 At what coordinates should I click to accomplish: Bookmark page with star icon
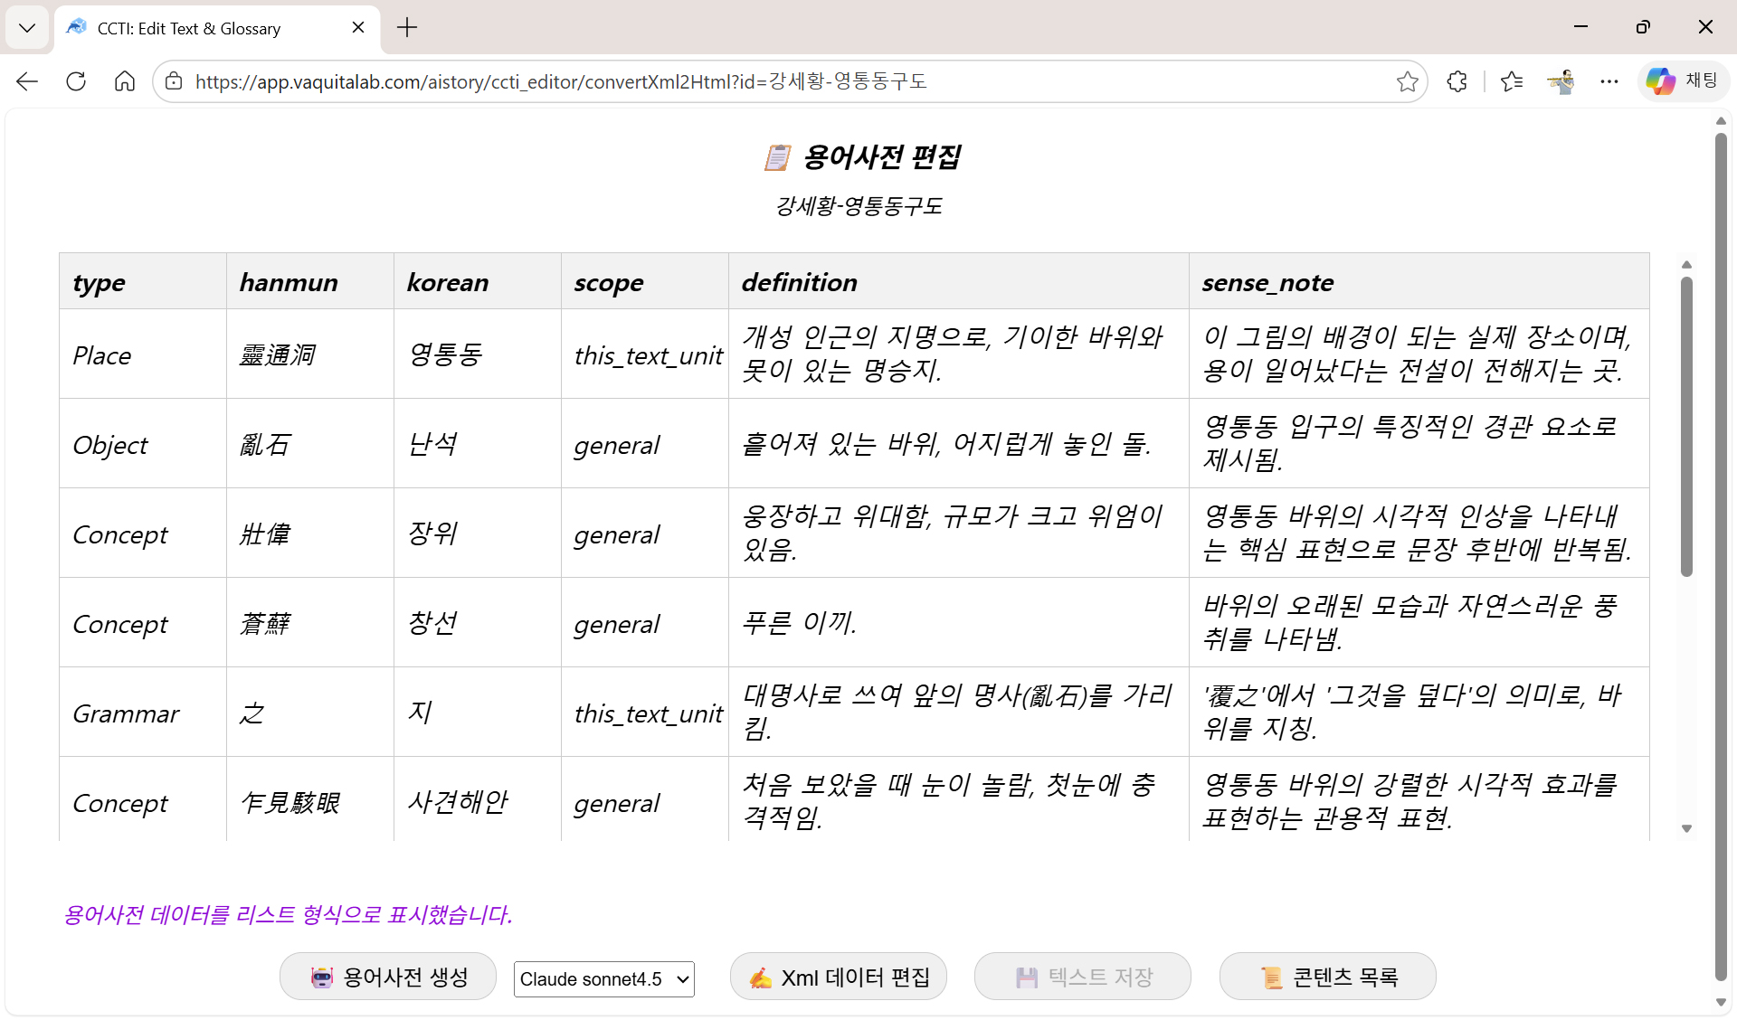click(x=1407, y=81)
